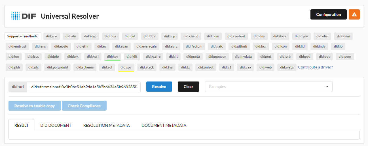Click the did:v1 method tag
Screen dimensions: 368x146
[x=227, y=67]
